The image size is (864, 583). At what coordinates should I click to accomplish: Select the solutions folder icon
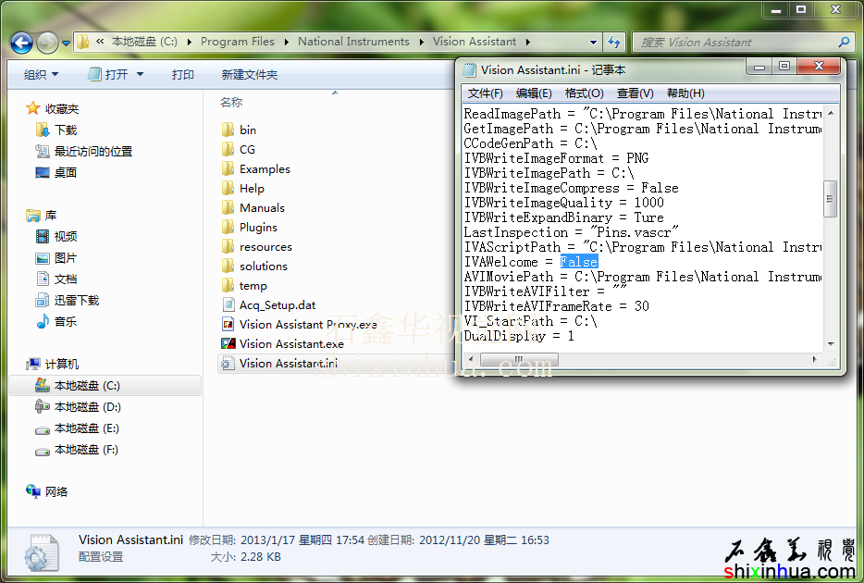click(x=228, y=267)
